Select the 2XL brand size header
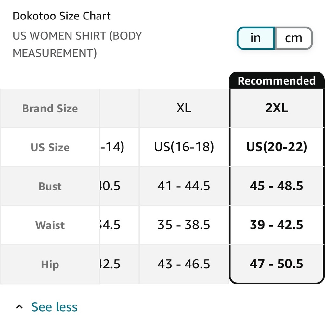This screenshot has height=325, width=325. pyautogui.click(x=277, y=108)
